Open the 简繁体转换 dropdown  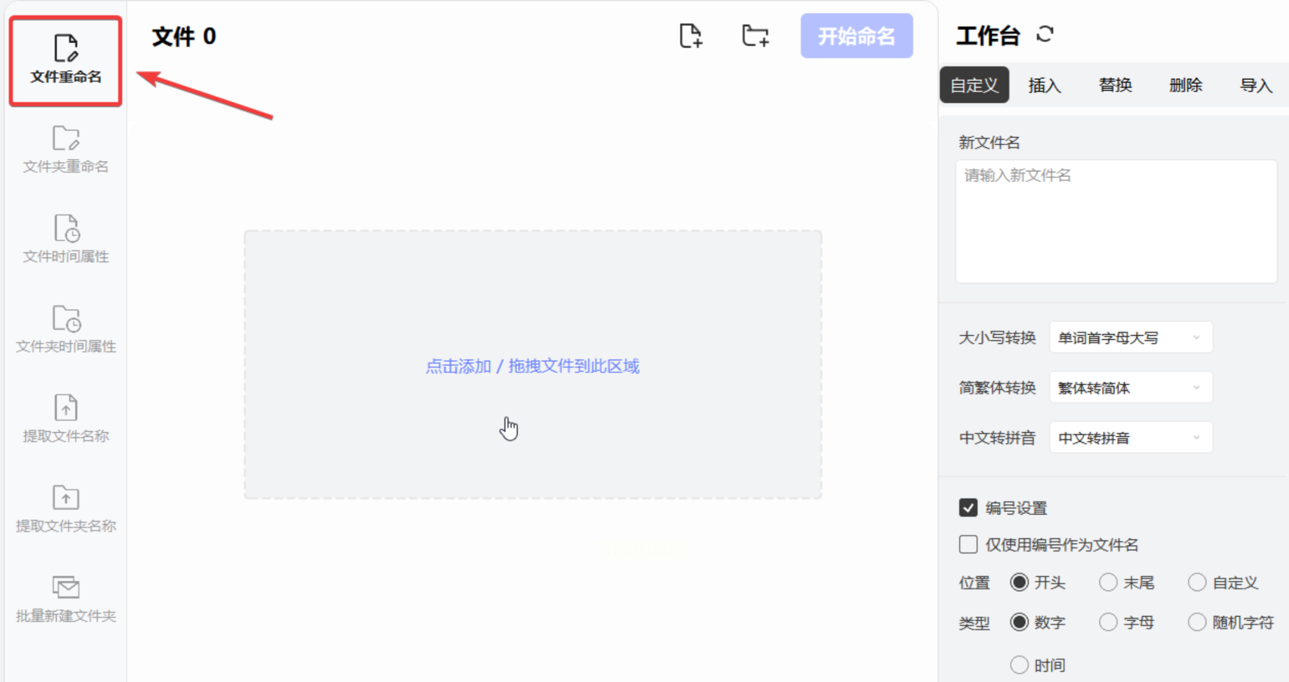click(1130, 388)
